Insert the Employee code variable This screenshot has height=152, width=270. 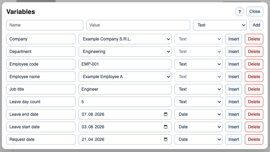234,64
